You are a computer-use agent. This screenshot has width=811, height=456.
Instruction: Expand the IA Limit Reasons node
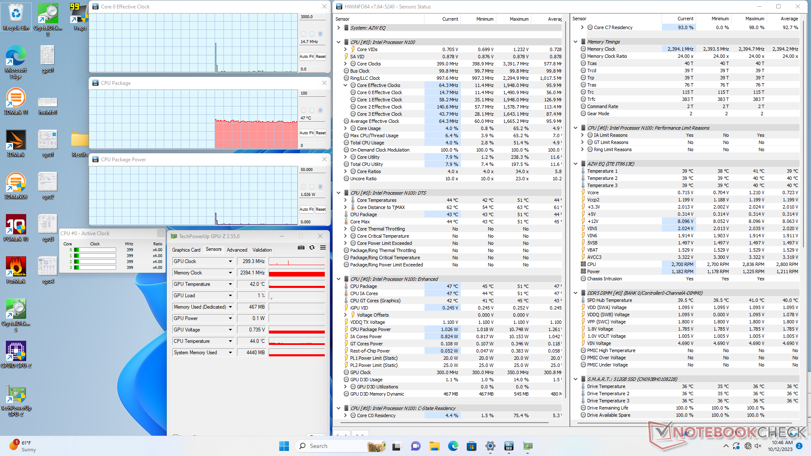click(x=582, y=135)
